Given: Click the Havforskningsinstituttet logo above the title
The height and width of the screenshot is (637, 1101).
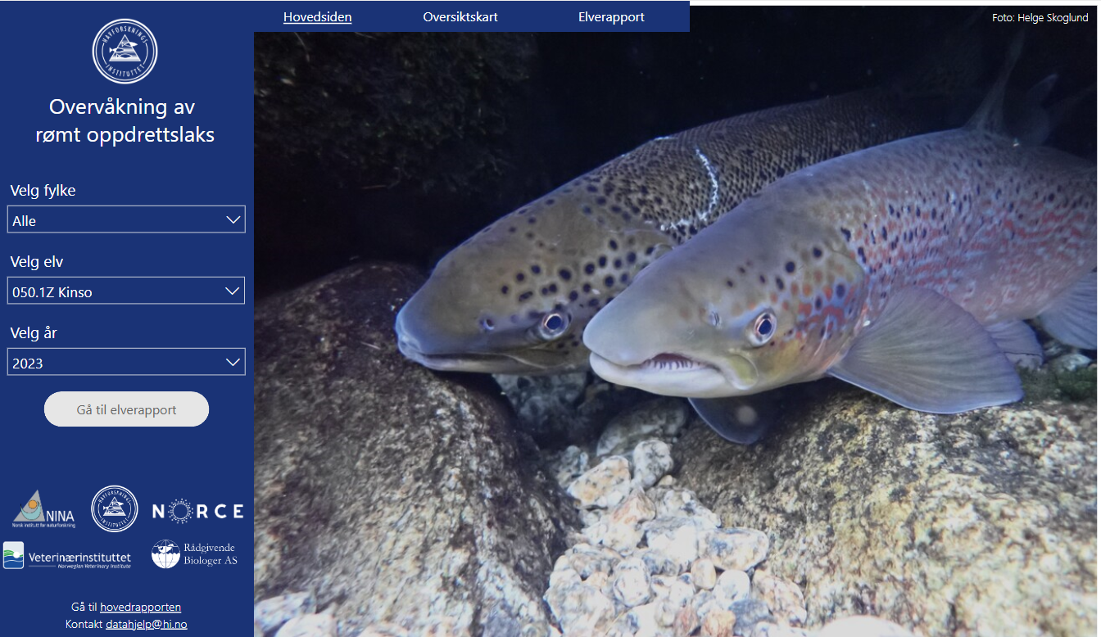Looking at the screenshot, I should coord(125,52).
